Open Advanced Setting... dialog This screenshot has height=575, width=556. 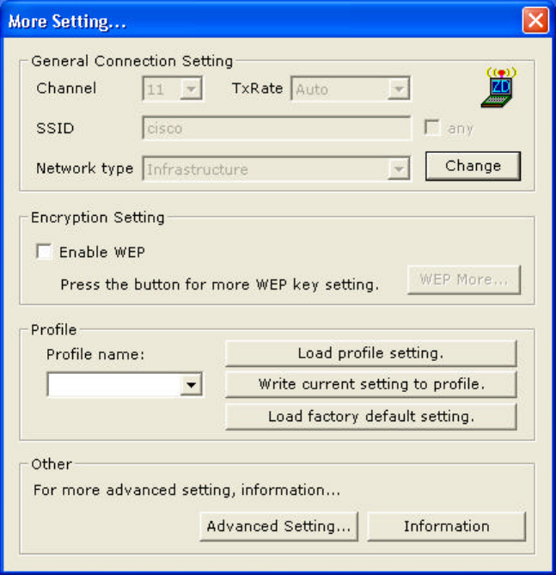pyautogui.click(x=278, y=527)
